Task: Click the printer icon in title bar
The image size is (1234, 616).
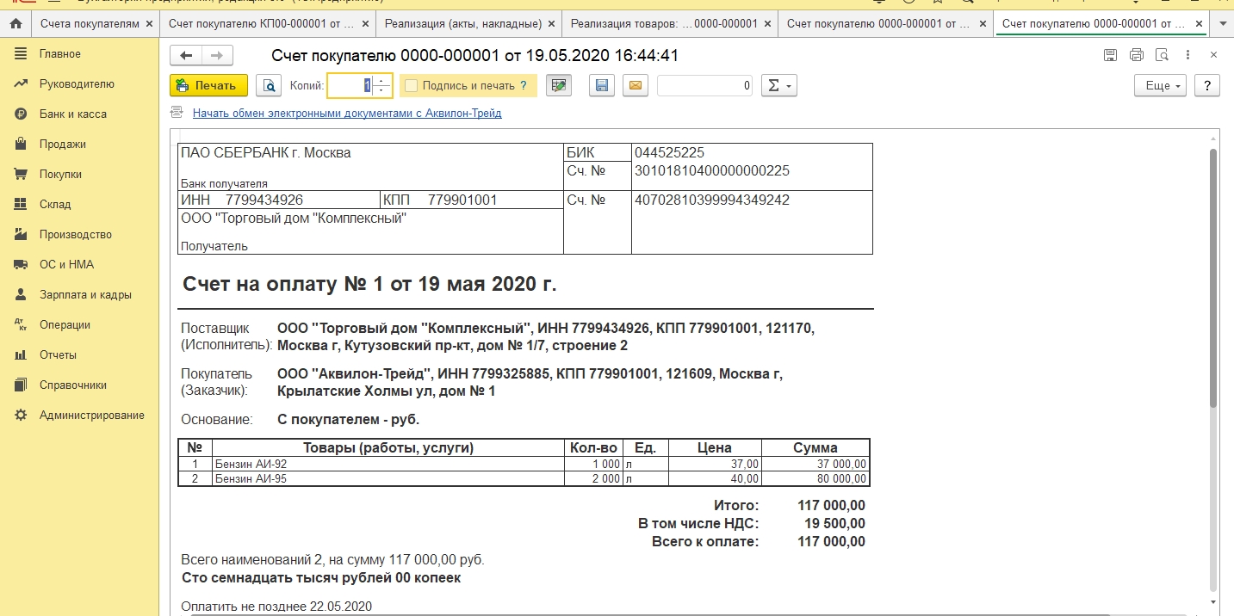Action: 1136,56
